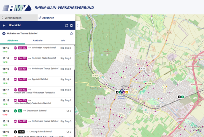This screenshot has width=204, height=137.
Task: Switch to the Ankünfte sub-tab
Action: tap(38, 40)
